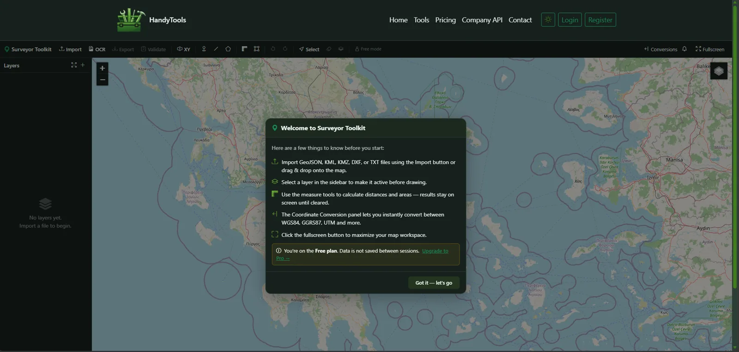Switch map to Fullscreen

coord(710,49)
